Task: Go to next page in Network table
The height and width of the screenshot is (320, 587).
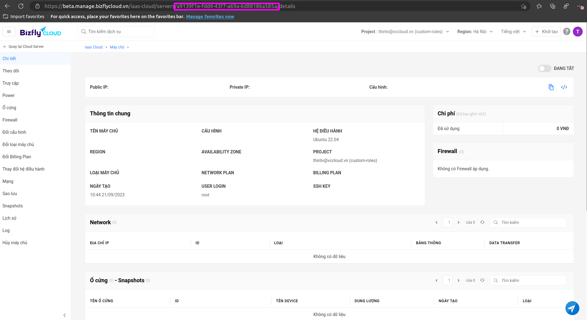Action: [459, 222]
